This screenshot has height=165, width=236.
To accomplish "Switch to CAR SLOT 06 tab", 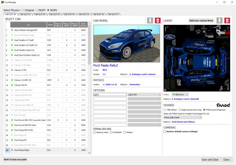I will 98,15.
